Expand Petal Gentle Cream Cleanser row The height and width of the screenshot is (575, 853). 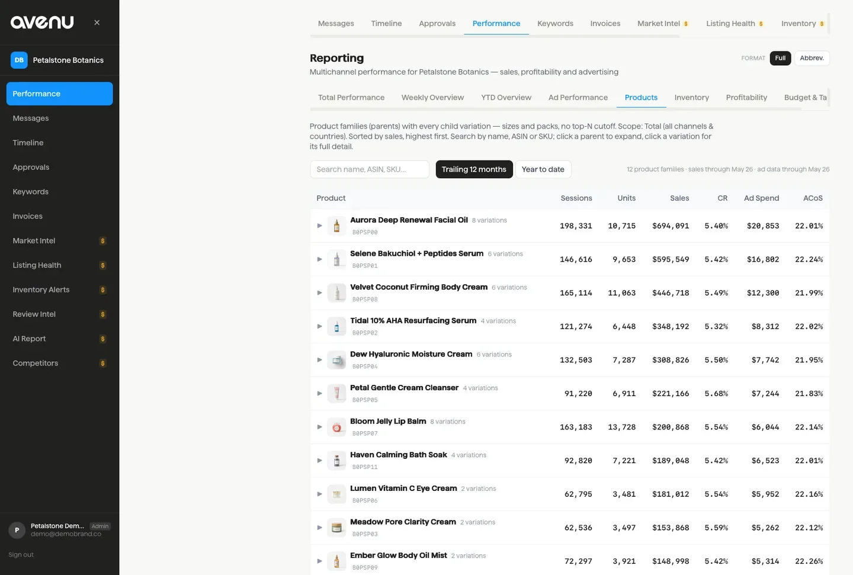(319, 393)
